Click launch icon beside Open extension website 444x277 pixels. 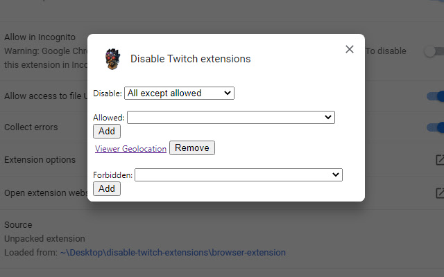439,193
